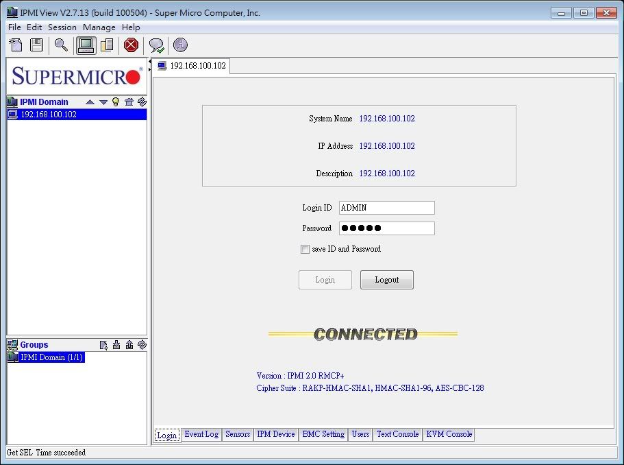Open the Help menu
This screenshot has width=624, height=465.
[131, 27]
